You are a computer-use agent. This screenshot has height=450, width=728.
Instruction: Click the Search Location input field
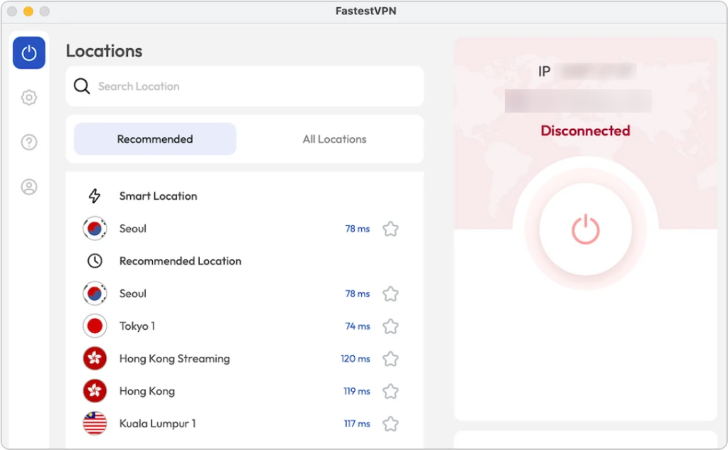point(256,87)
